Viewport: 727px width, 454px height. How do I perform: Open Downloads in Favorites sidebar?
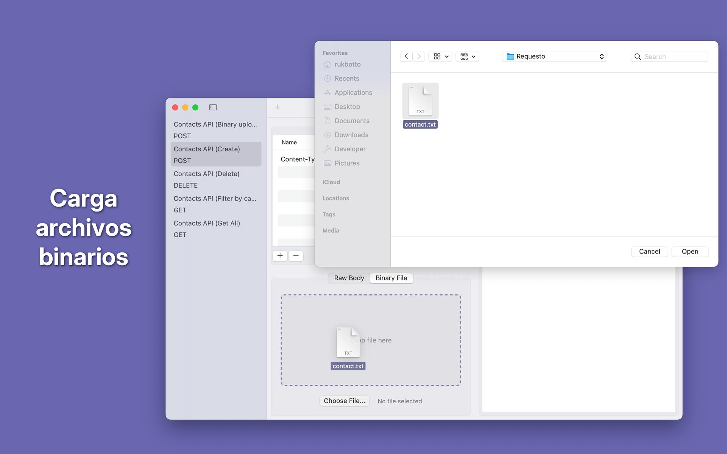coord(351,135)
